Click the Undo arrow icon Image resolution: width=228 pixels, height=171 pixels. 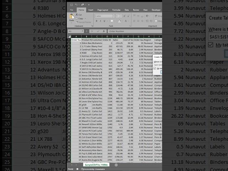pos(76,5)
